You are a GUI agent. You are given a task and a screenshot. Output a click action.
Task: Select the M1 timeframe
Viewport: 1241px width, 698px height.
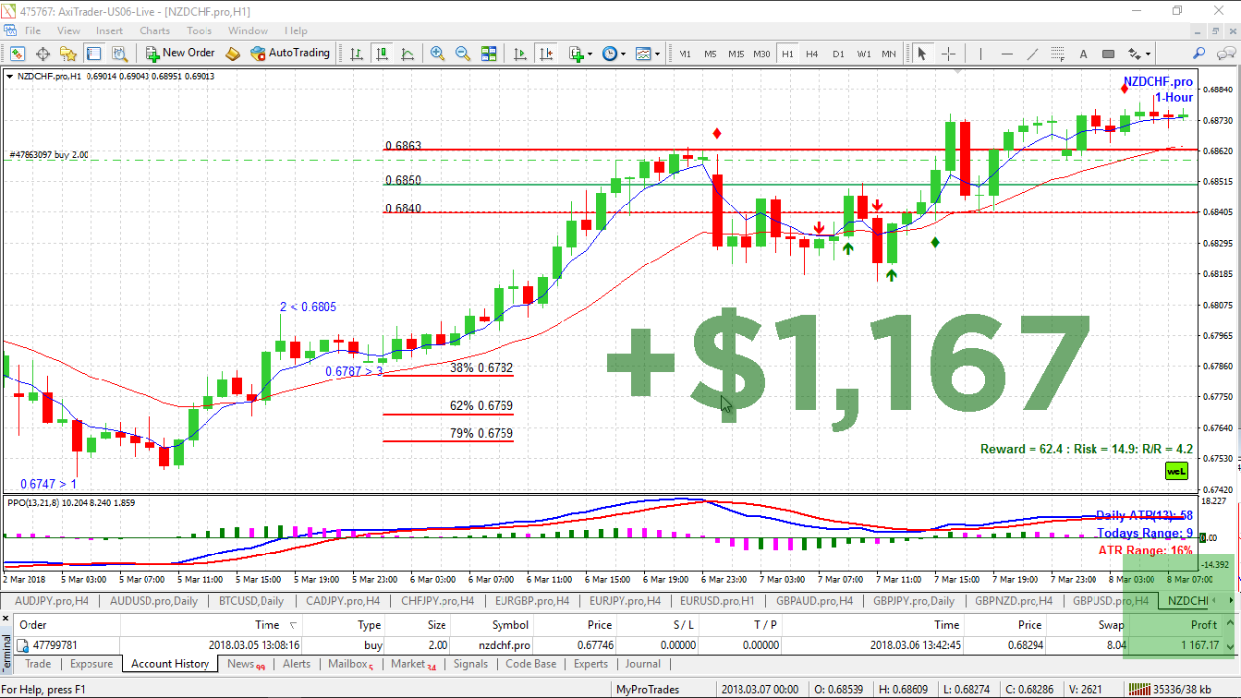coord(685,54)
